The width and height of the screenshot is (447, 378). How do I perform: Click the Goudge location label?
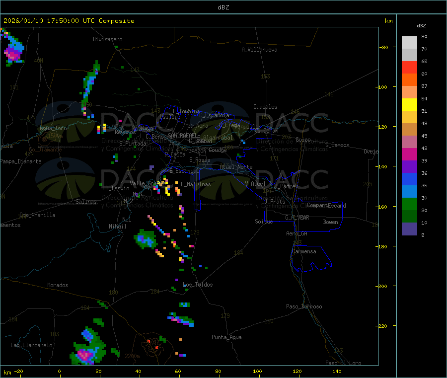pyautogui.click(x=218, y=150)
